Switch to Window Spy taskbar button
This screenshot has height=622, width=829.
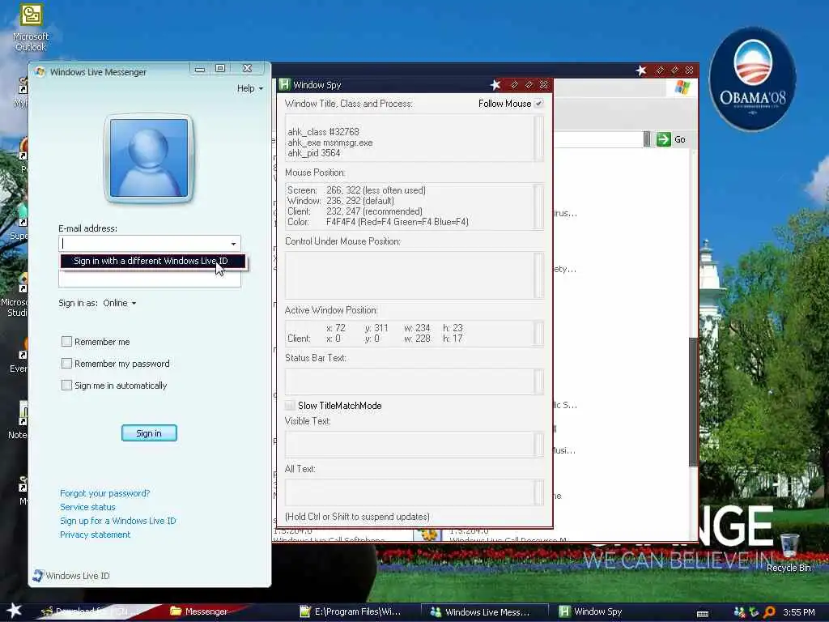point(590,611)
